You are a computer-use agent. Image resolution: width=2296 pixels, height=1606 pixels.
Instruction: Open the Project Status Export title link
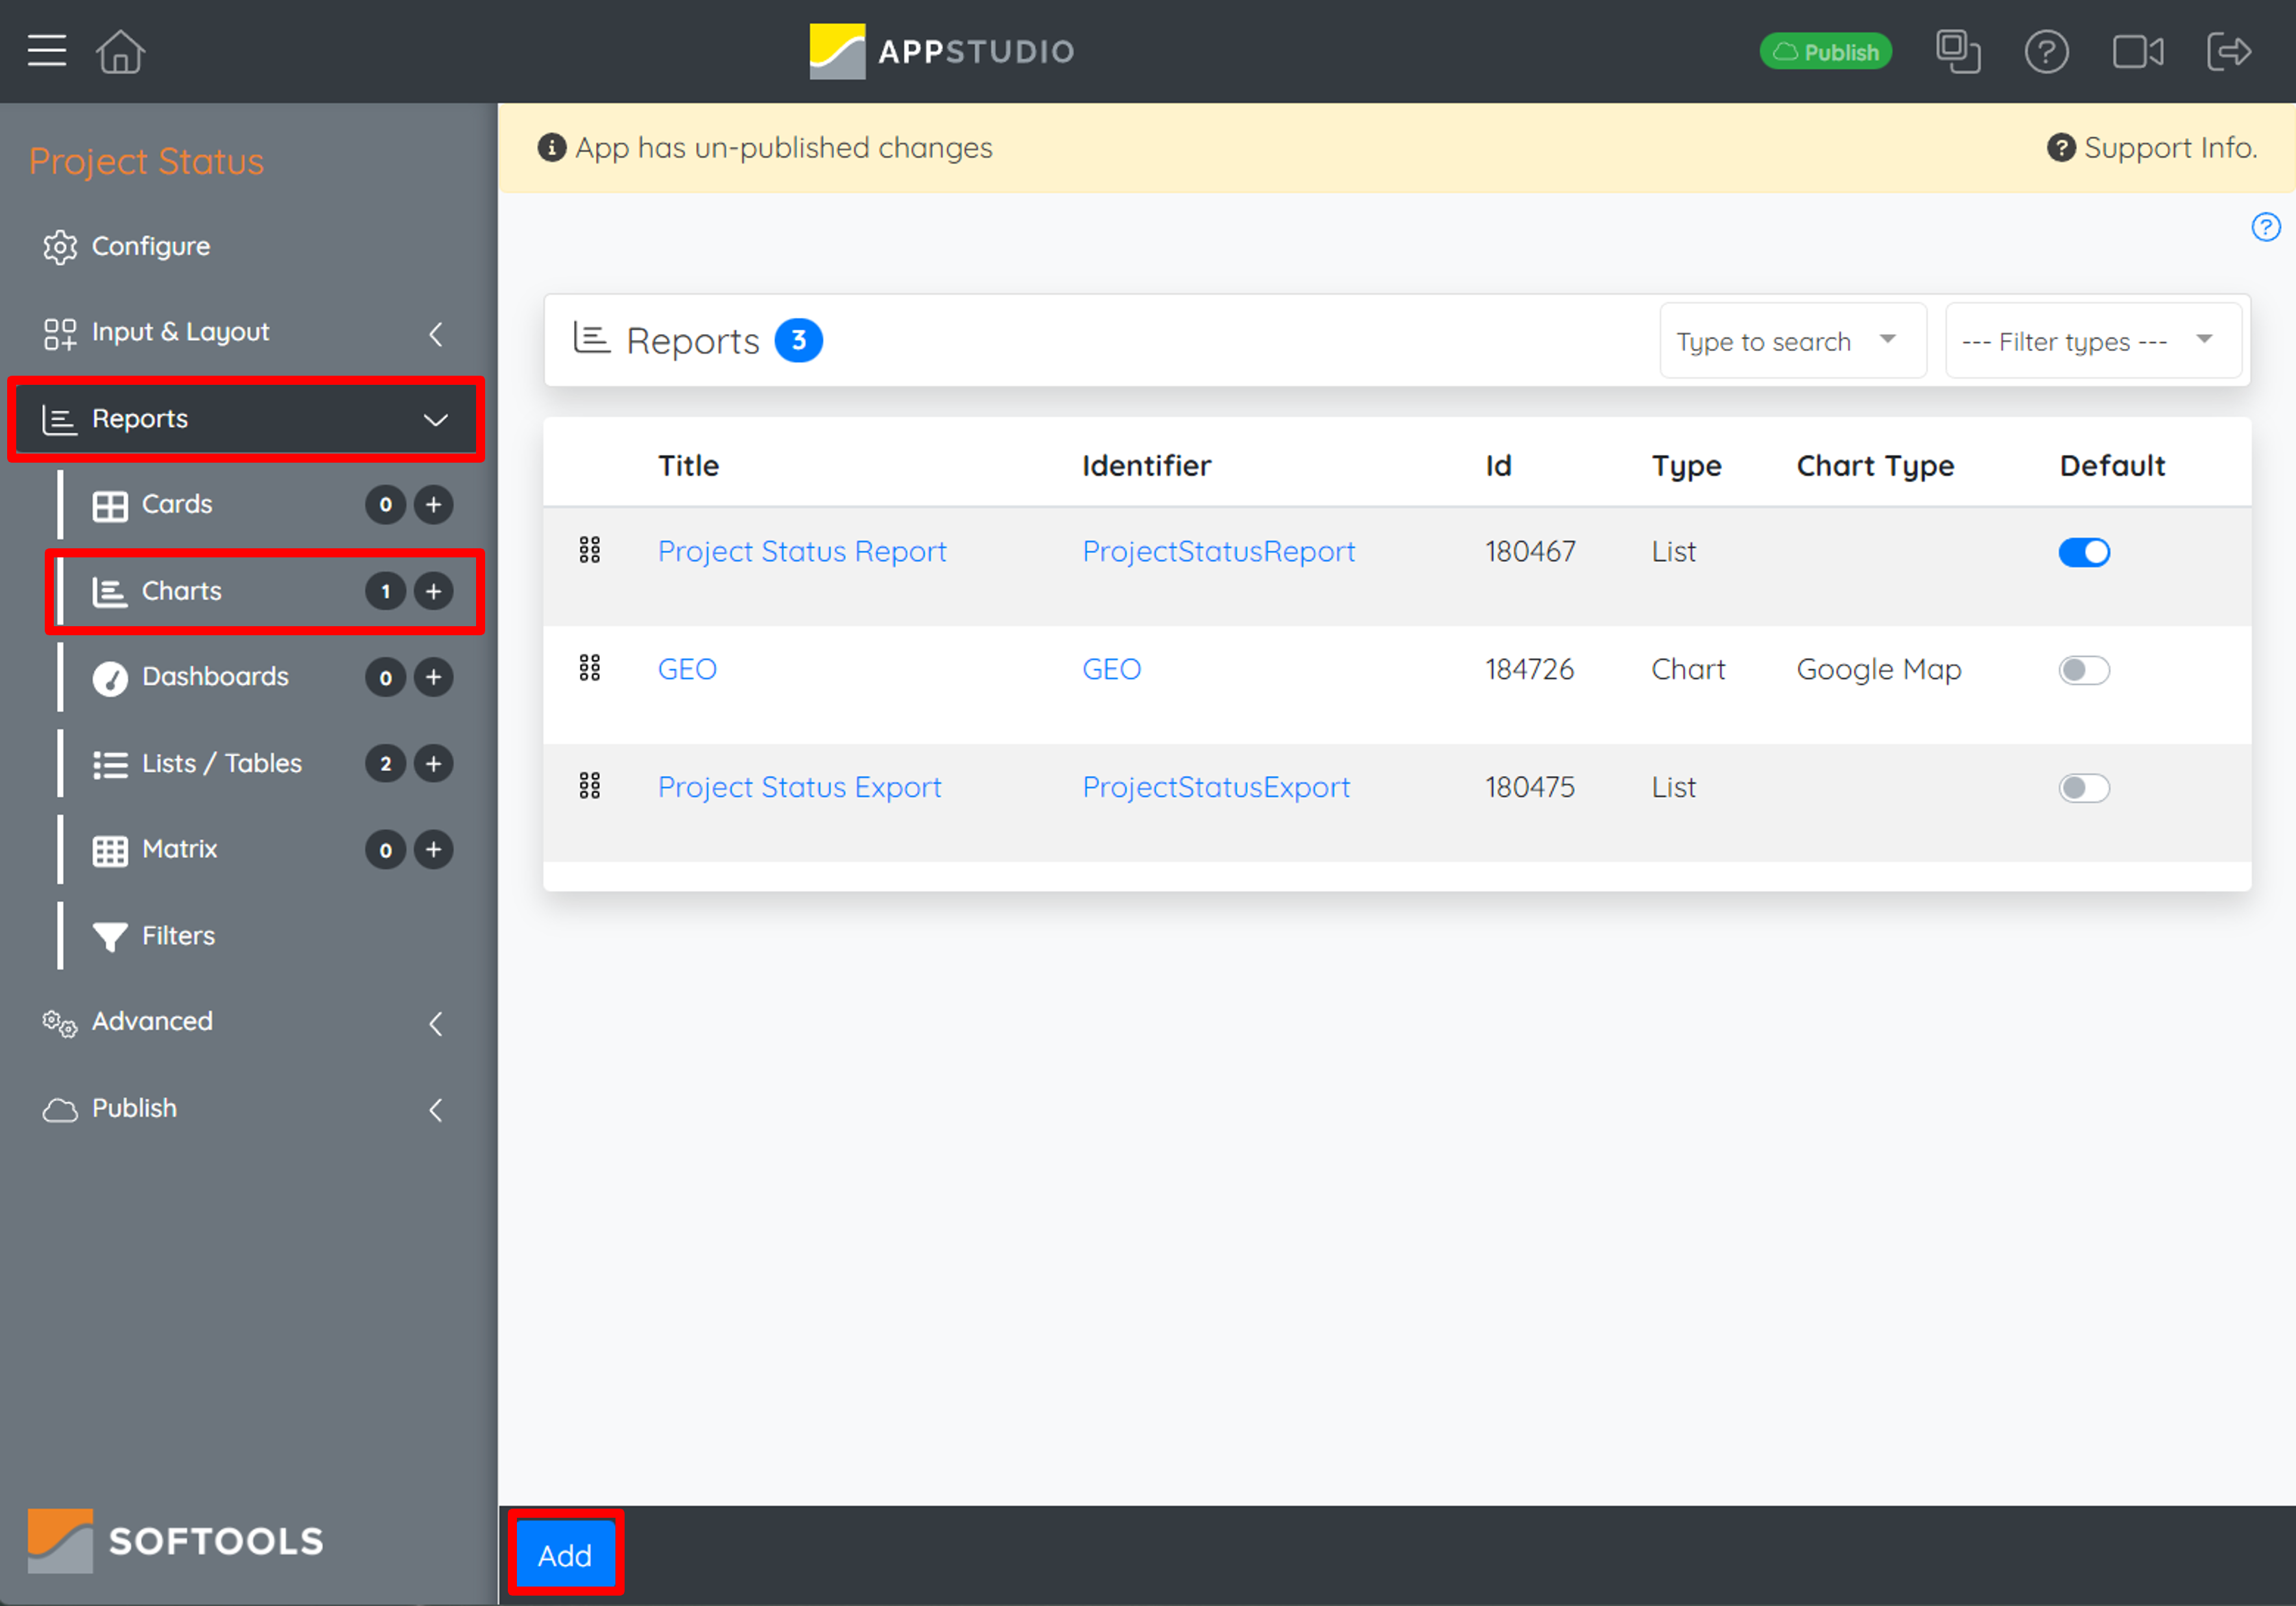point(799,788)
